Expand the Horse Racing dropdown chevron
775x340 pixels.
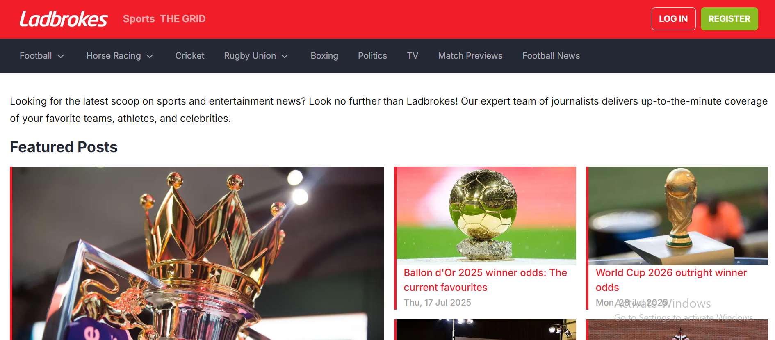(150, 56)
